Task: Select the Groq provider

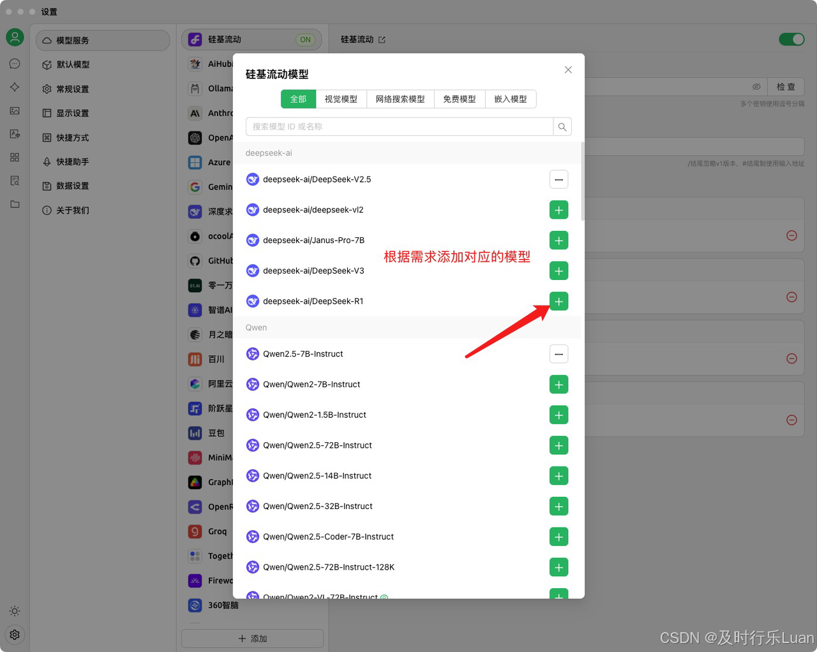Action: 207,531
